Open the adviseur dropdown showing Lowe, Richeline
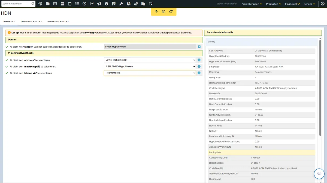This screenshot has width=327, height=183. (150, 60)
